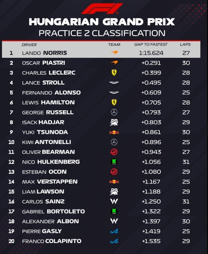The image size is (208, 254).
Task: Click the Alpine logo beside Pierre Gasly
Action: click(114, 231)
